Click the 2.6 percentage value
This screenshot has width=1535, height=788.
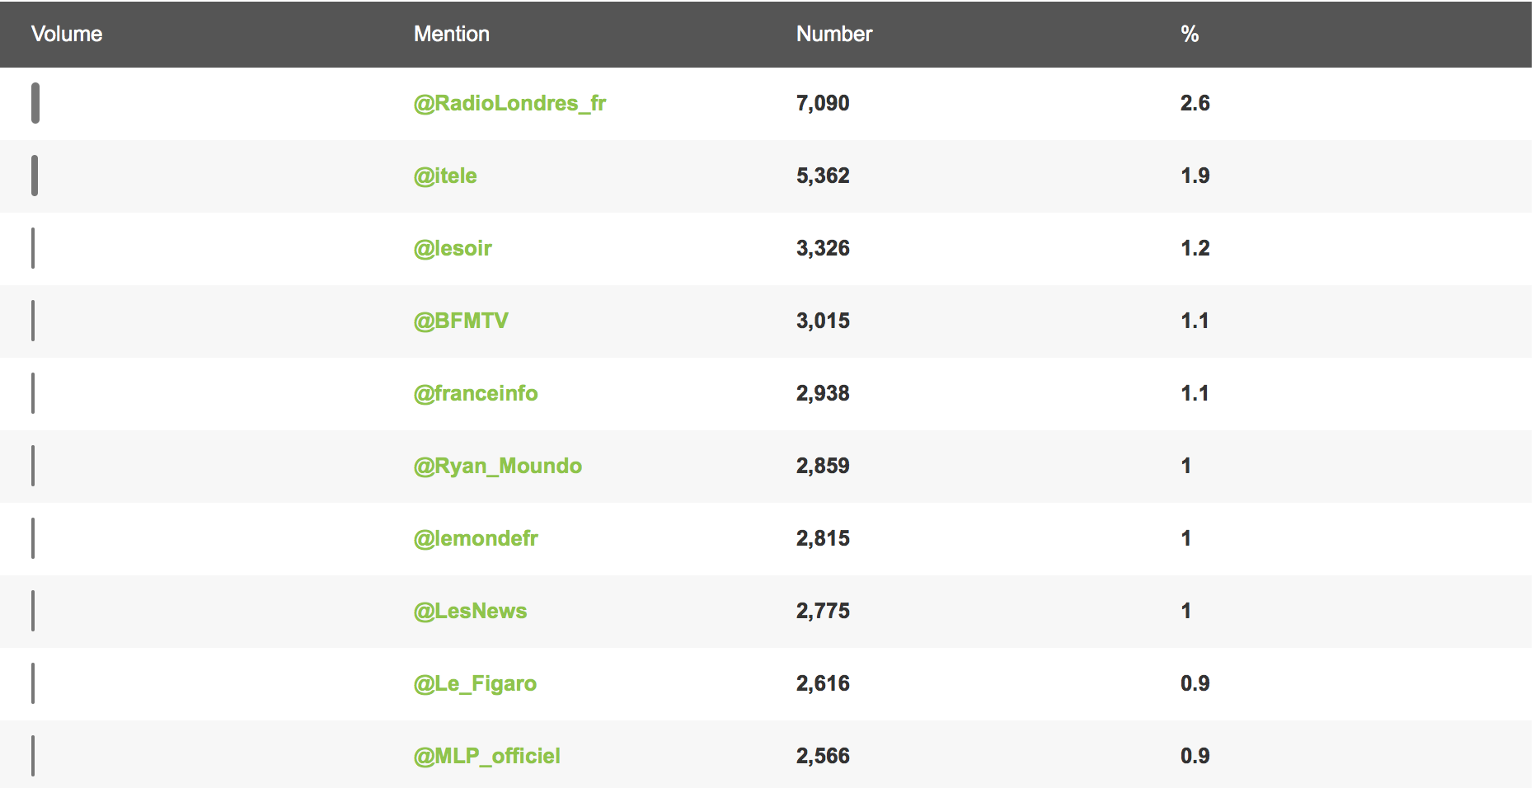pos(1195,103)
